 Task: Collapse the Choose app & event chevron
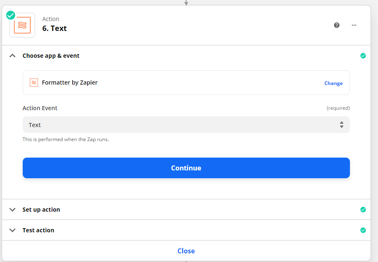pos(12,56)
